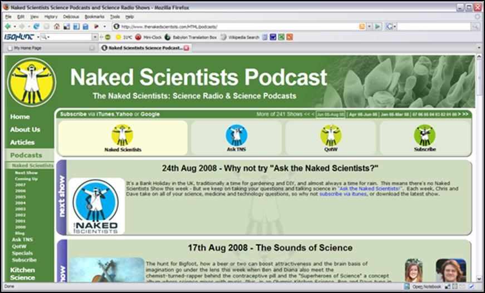Click the 'subscribe via itunes' link in article
Screen dimensions: 485x293
click(342, 194)
